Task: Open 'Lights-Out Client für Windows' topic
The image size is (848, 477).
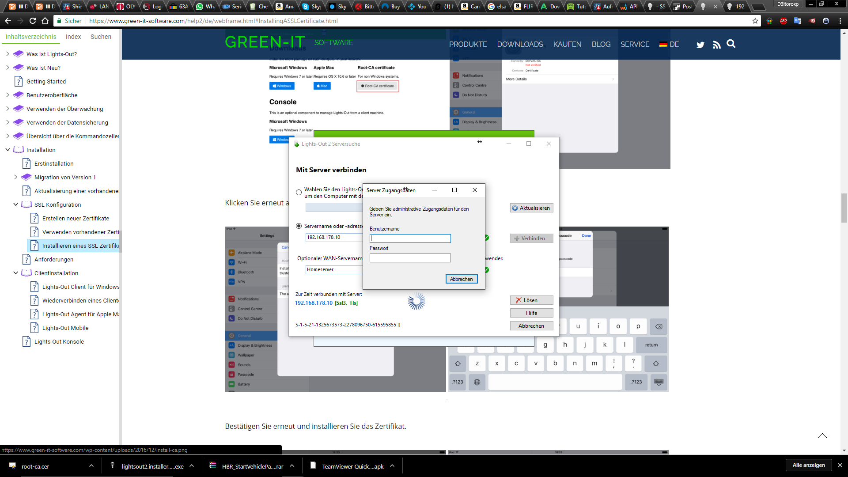Action: [81, 287]
